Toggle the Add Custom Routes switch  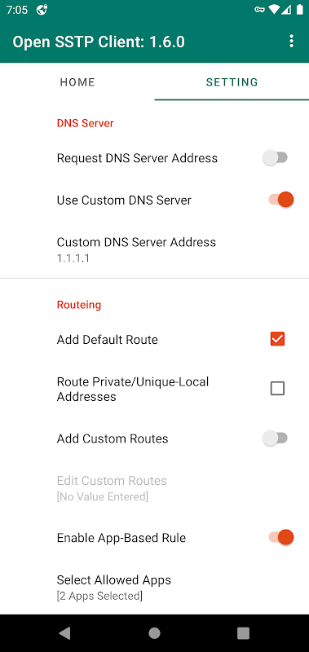coord(276,438)
